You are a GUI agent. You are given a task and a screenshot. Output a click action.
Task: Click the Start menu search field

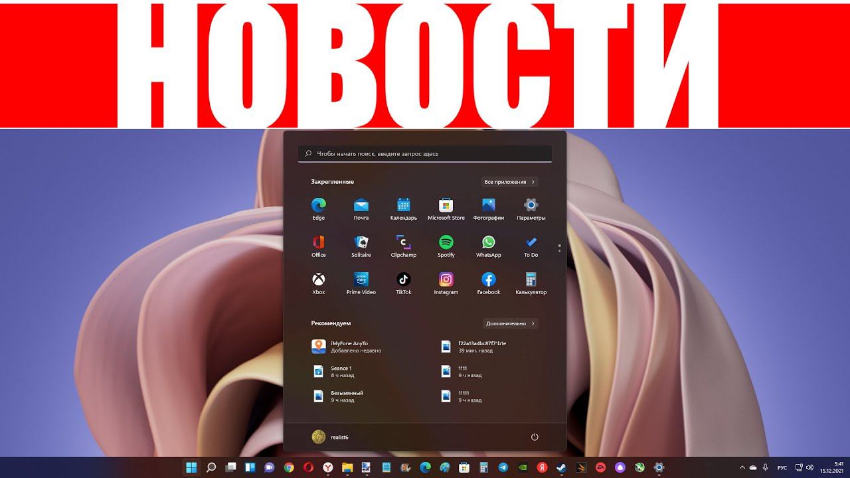[425, 153]
